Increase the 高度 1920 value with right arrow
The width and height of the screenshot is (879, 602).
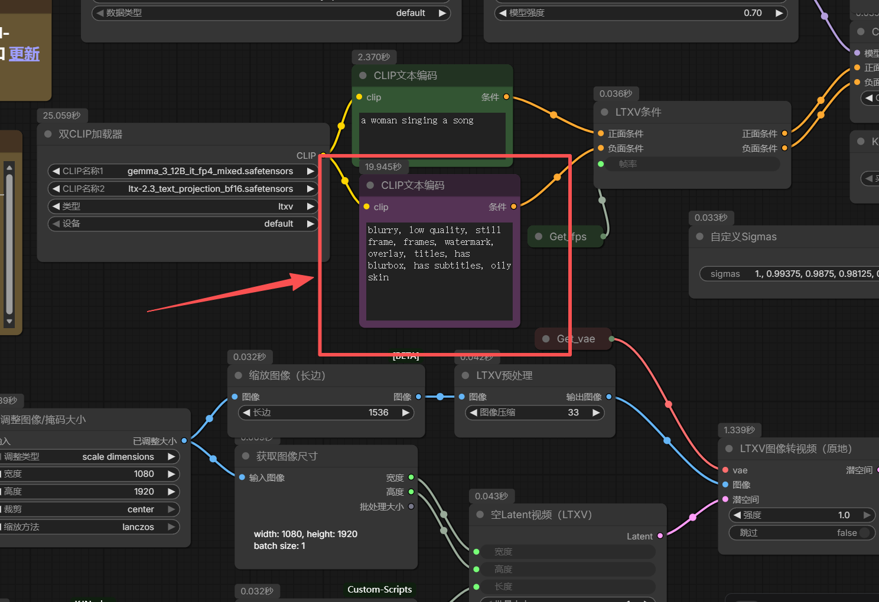(171, 492)
